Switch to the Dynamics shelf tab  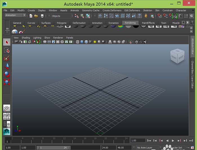(x=113, y=23)
